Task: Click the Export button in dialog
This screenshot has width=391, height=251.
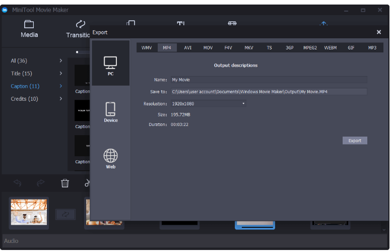Action: [x=355, y=141]
